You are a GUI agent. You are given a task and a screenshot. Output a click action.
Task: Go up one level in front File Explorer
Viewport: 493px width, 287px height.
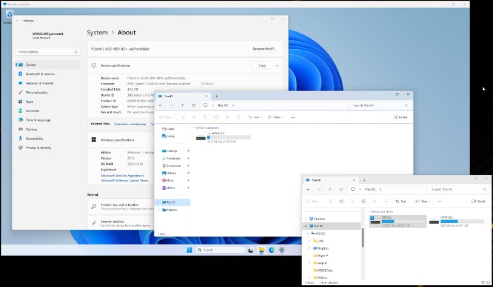pos(330,190)
